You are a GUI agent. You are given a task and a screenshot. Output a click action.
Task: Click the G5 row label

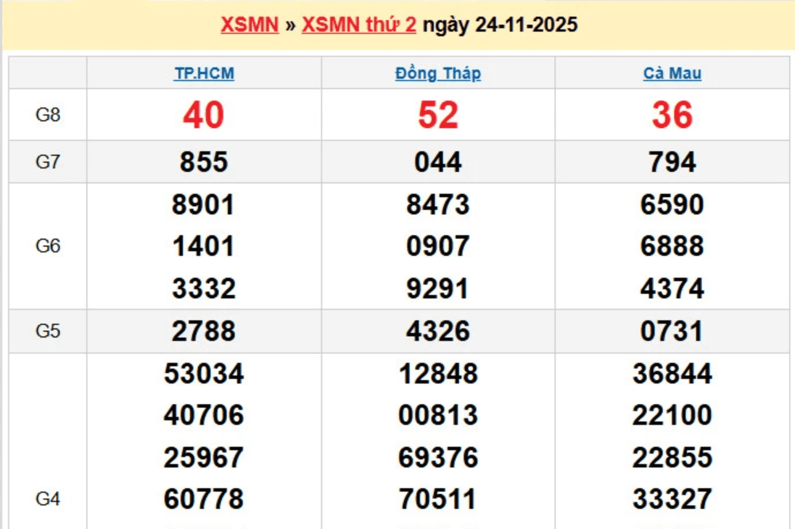coord(48,331)
